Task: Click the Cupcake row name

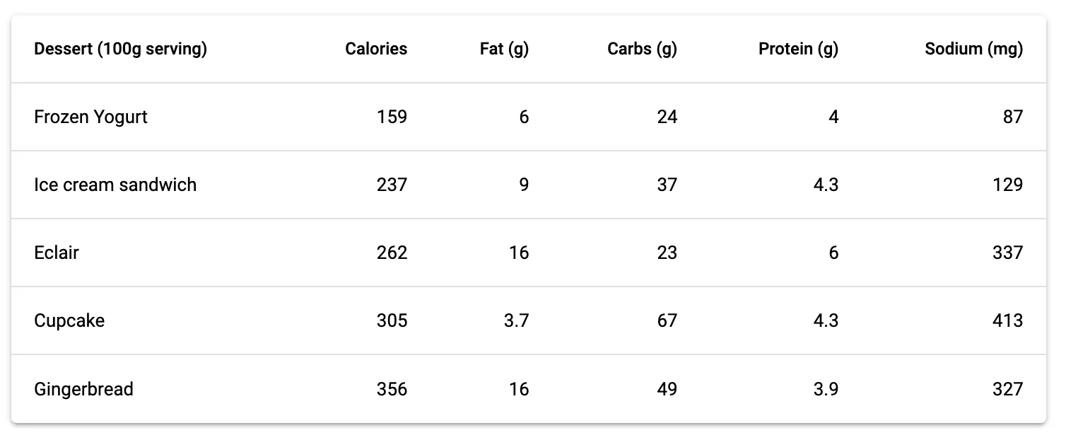Action: [x=69, y=320]
